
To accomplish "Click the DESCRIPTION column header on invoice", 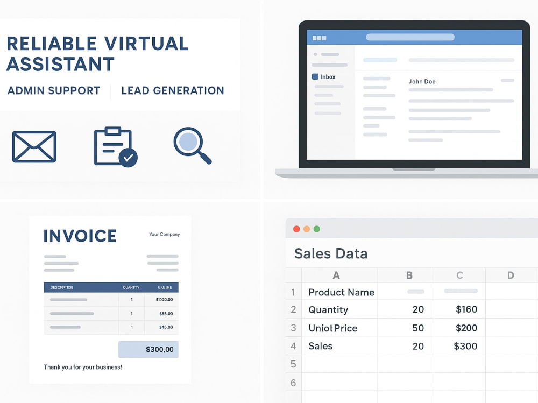I will [62, 287].
